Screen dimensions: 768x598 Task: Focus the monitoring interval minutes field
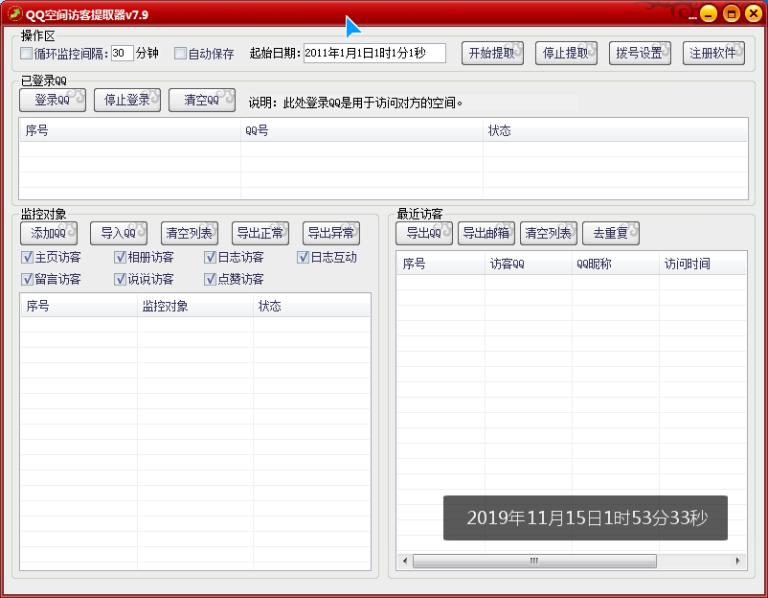point(122,53)
